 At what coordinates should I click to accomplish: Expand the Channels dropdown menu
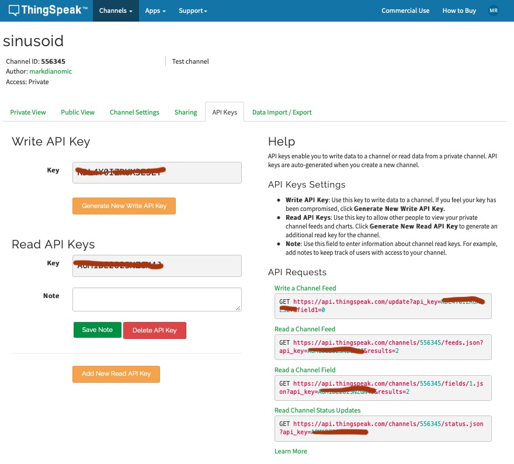click(116, 11)
